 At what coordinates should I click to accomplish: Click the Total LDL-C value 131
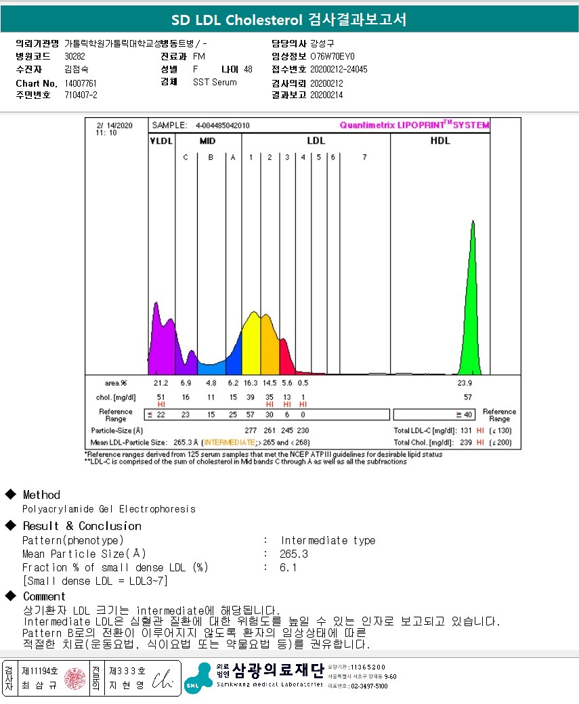point(466,431)
